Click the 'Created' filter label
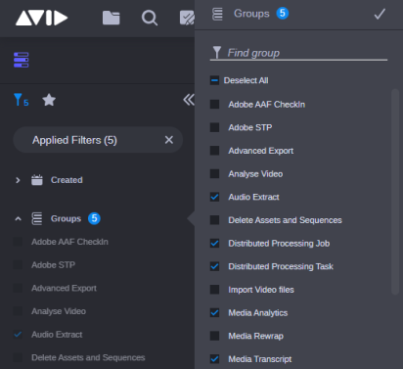 67,180
